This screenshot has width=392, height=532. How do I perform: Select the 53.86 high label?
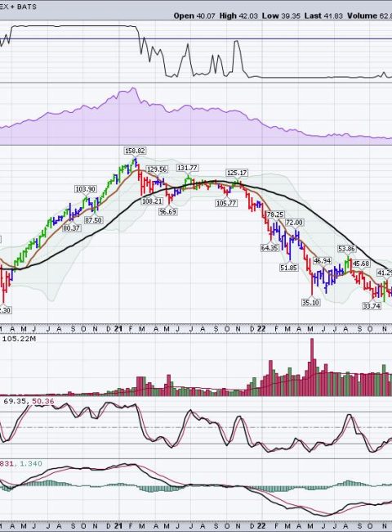coord(346,249)
